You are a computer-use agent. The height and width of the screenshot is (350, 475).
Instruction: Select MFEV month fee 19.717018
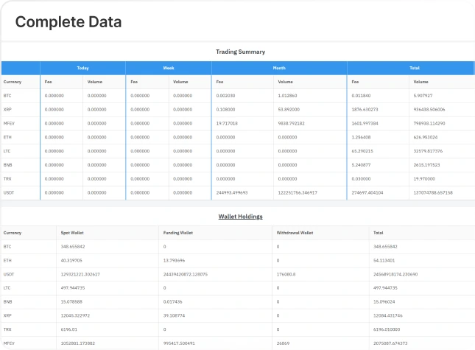227,123
